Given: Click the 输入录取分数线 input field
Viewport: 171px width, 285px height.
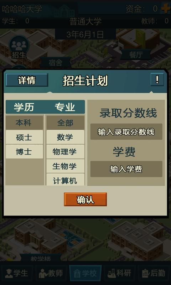Looking at the screenshot, I should [126, 131].
